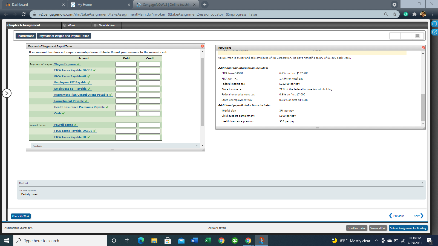Switch to the stacked panel layout icon
Image resolution: width=438 pixels, height=246 pixels.
tap(417, 36)
